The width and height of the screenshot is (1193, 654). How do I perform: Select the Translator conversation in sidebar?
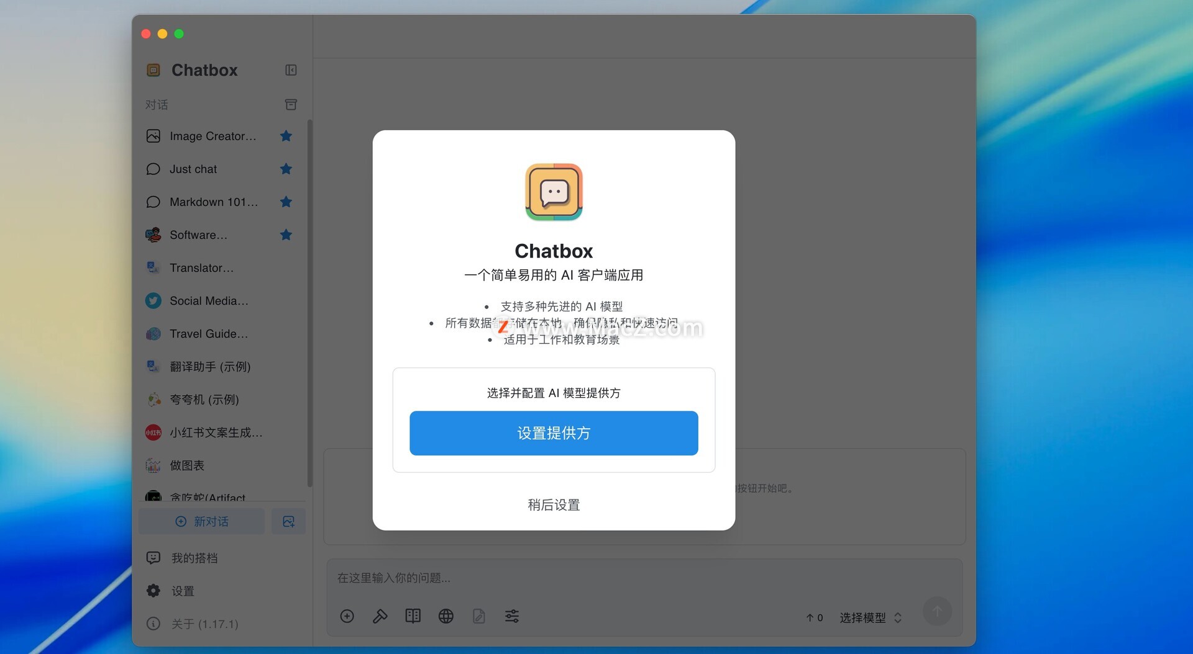pos(201,268)
